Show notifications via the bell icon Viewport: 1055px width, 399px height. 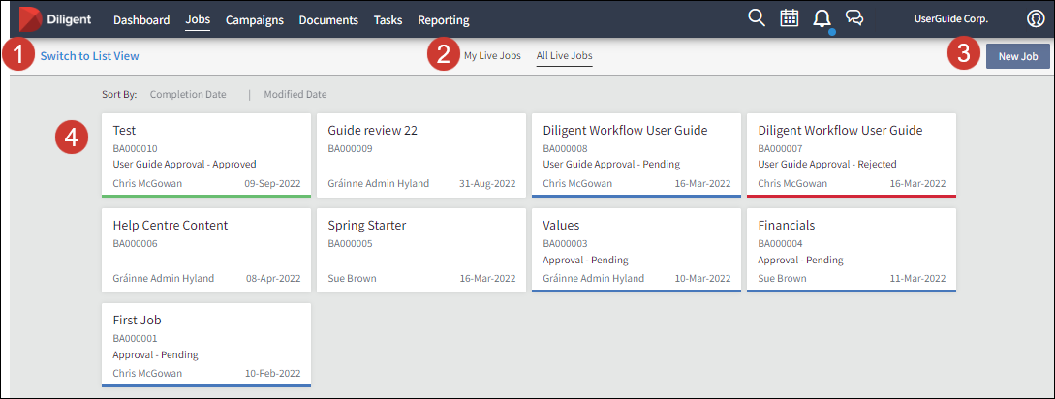coord(822,19)
